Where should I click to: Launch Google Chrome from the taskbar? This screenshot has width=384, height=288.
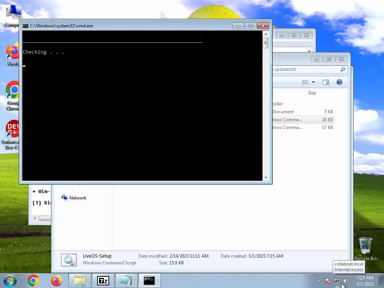33,280
